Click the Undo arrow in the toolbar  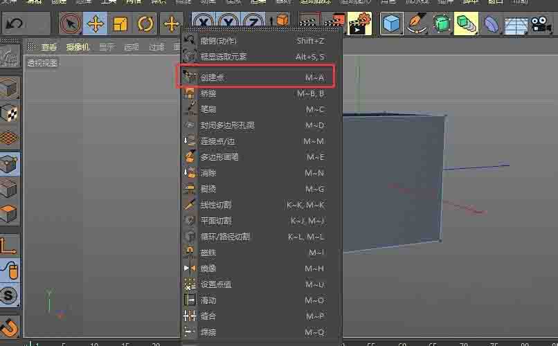(x=15, y=24)
